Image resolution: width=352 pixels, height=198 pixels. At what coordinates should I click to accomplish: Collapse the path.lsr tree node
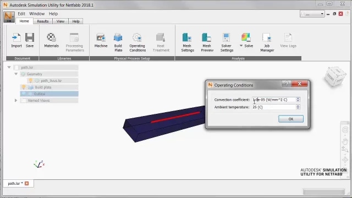[x=9, y=67]
